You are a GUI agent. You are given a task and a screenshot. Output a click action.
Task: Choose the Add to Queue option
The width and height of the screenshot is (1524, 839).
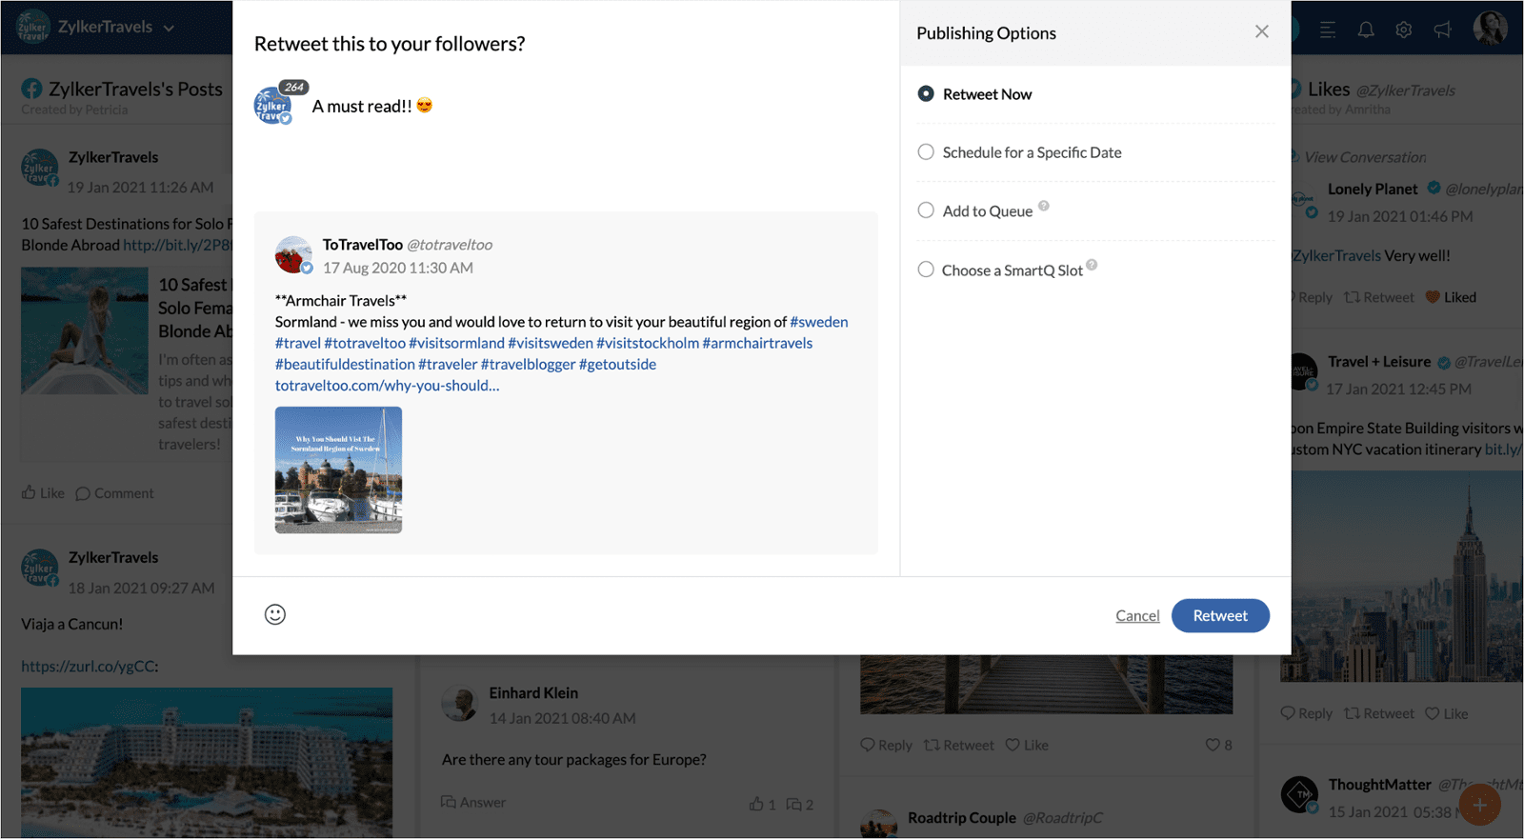[926, 210]
